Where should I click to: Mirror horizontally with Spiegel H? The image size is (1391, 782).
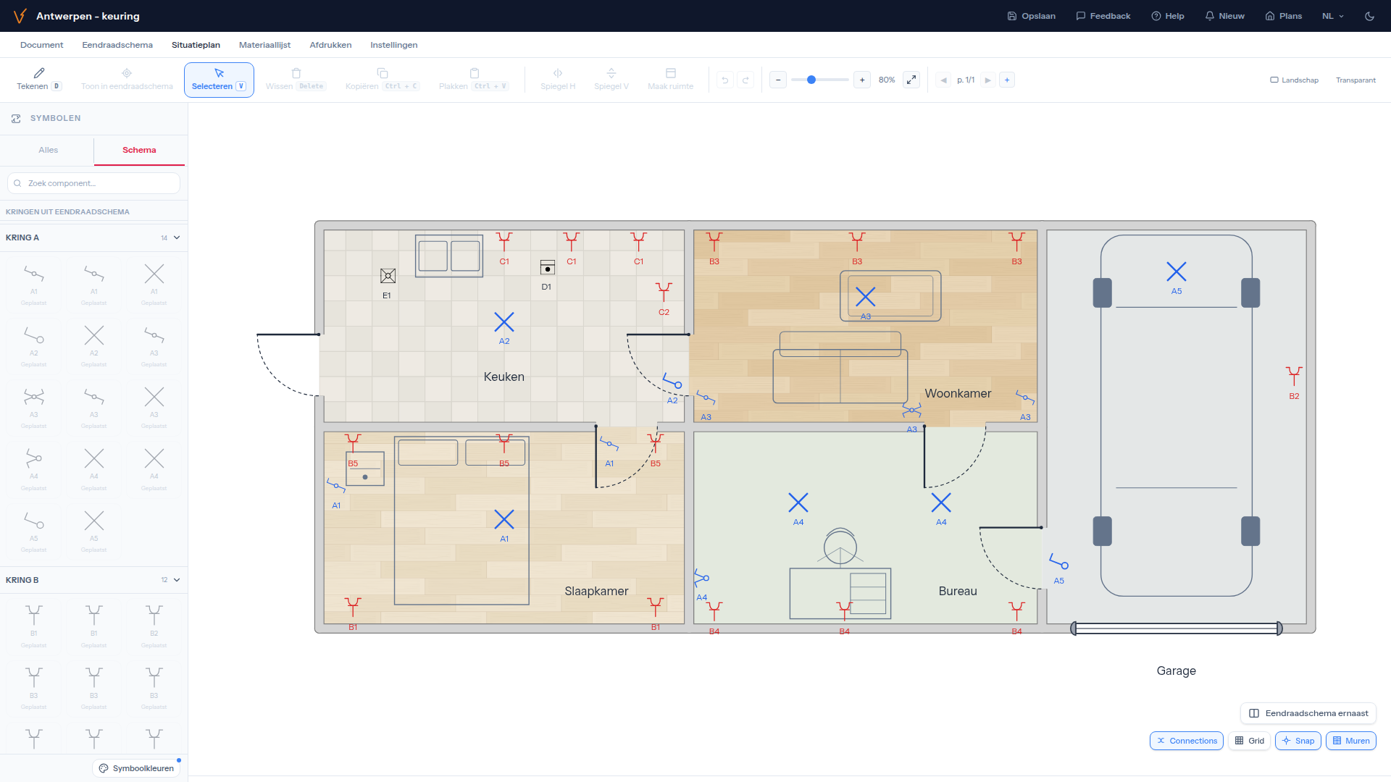coord(558,79)
